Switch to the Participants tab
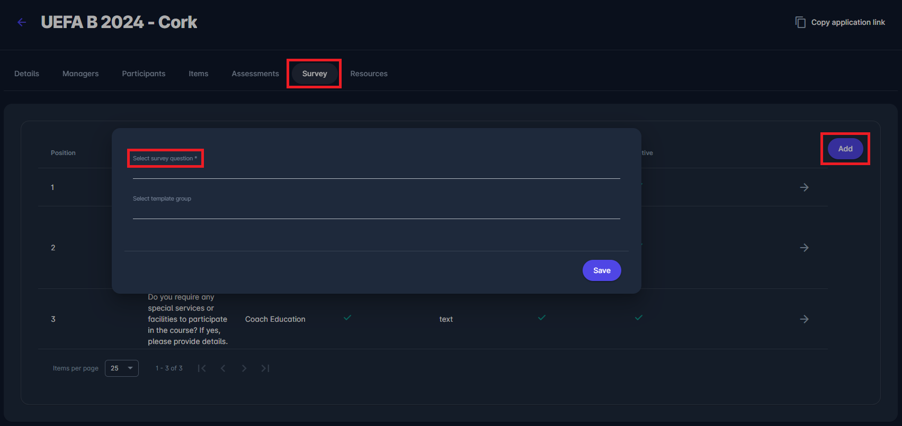 [144, 74]
